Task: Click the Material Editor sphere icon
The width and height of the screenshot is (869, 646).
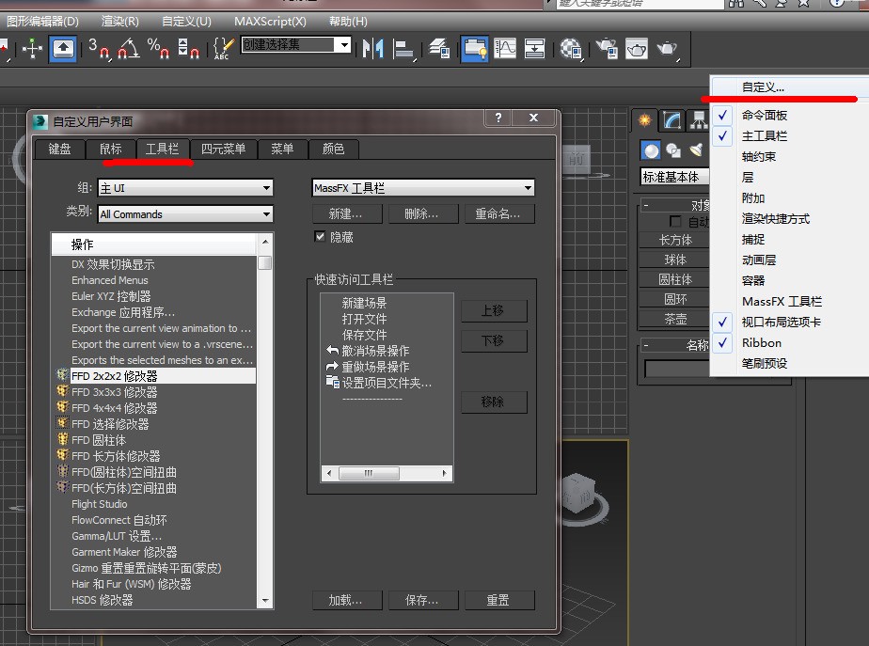Action: (x=569, y=48)
